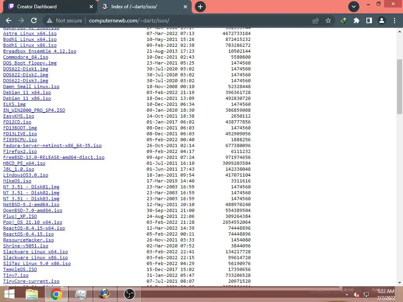This screenshot has height=302, width=403.
Task: Open OBS Studio from the taskbar
Action: pyautogui.click(x=129, y=294)
